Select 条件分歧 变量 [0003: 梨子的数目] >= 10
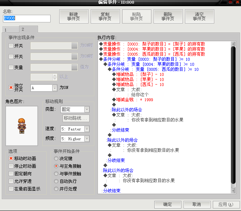Viewport: 241px width, 211px height. click(x=145, y=59)
